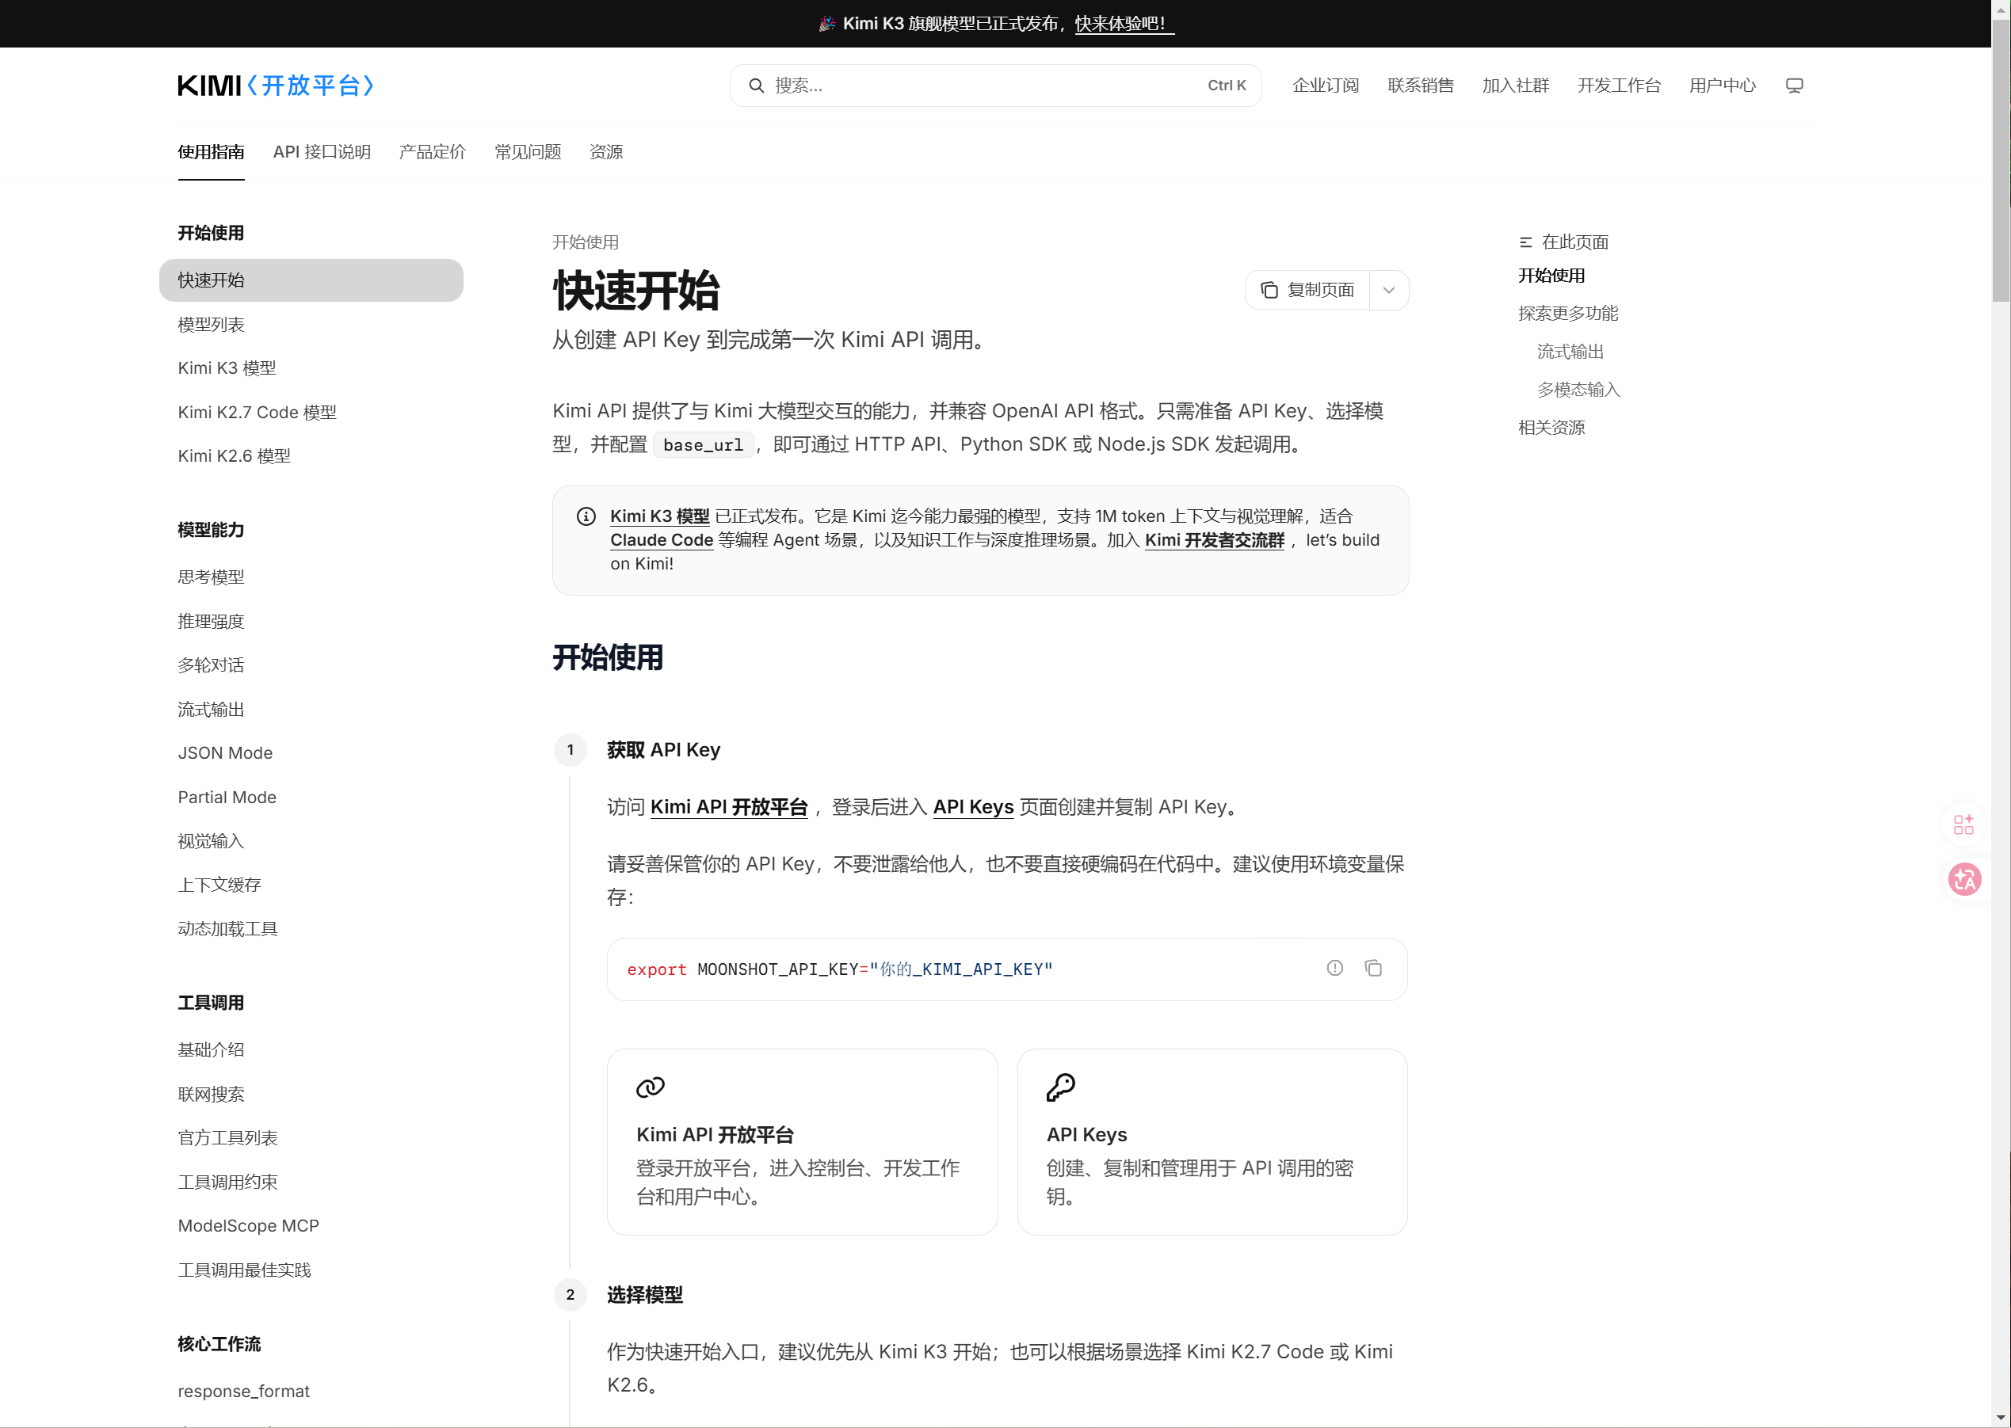Open the 企业订阅 header link
Viewport: 2011px width, 1428px height.
coord(1325,86)
